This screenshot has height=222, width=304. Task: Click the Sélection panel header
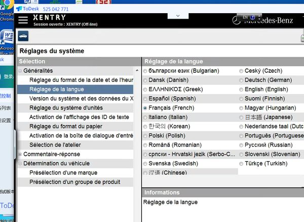[x=79, y=61]
